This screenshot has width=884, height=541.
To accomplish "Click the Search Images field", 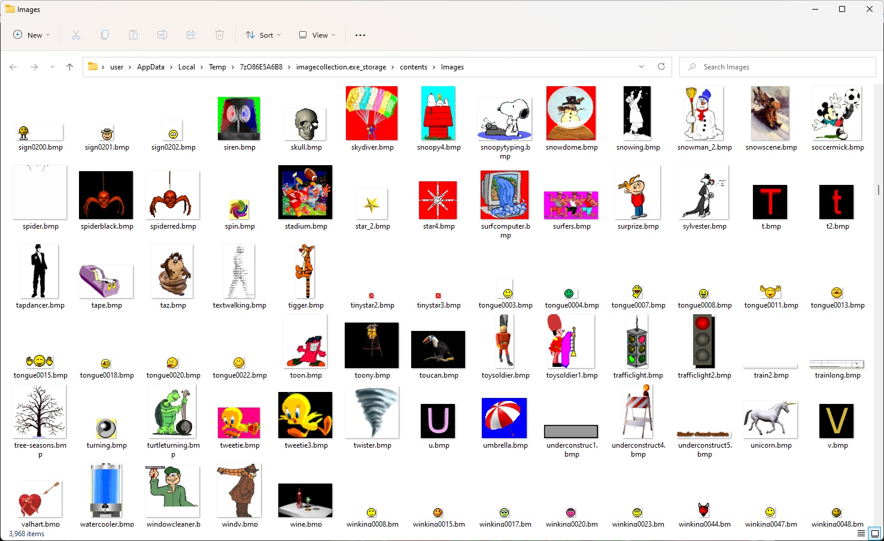I will [x=777, y=67].
